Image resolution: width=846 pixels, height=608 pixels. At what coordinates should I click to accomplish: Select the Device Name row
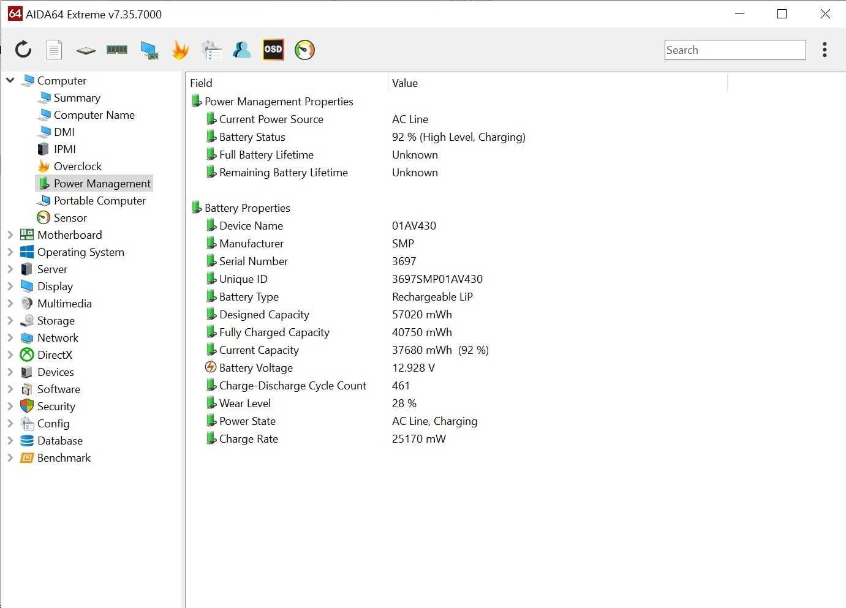(251, 225)
